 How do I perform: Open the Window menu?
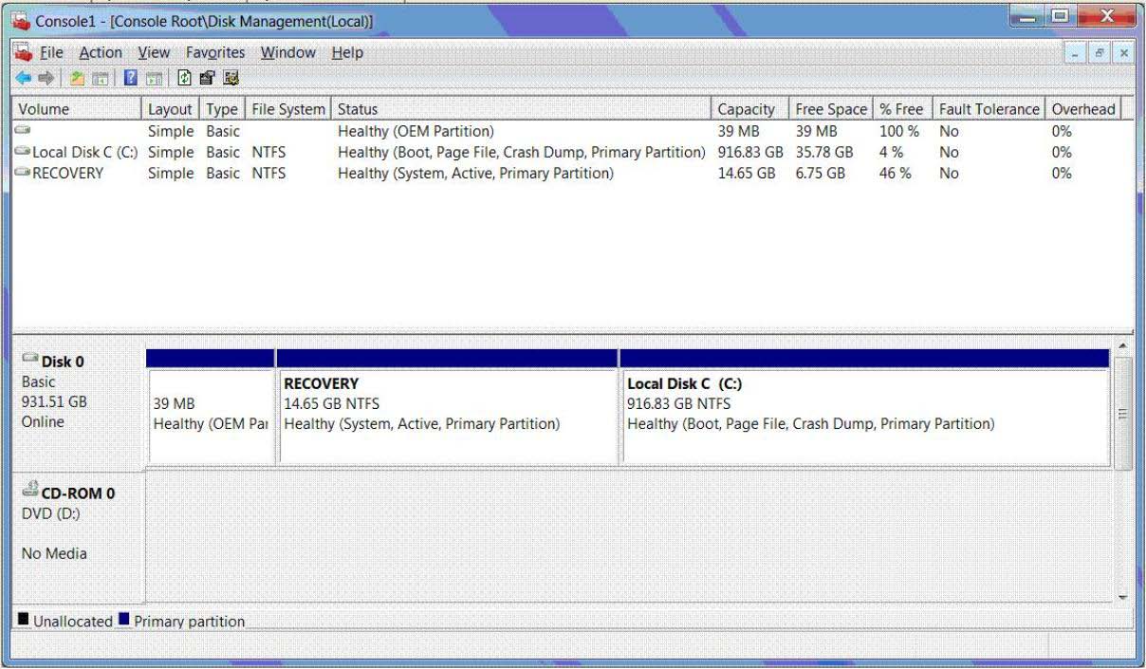pyautogui.click(x=288, y=52)
